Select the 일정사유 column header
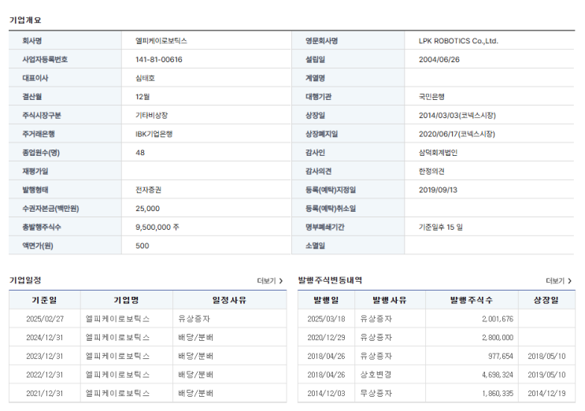This screenshot has height=411, width=585. tap(229, 300)
